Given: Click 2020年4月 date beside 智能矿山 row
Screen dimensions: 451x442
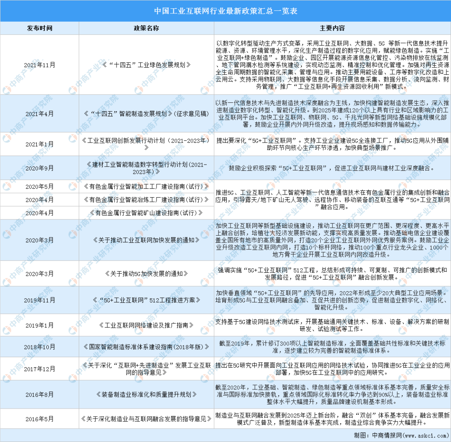Looking at the screenshot, I should click(x=39, y=213).
